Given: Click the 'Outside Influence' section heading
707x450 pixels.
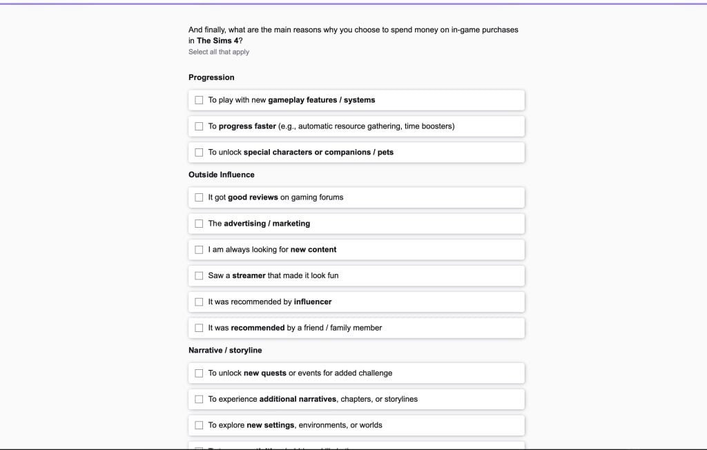Looking at the screenshot, I should tap(222, 175).
